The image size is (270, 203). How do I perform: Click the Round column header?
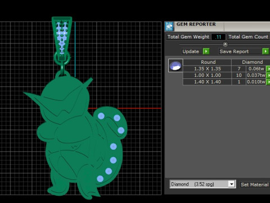coord(208,62)
